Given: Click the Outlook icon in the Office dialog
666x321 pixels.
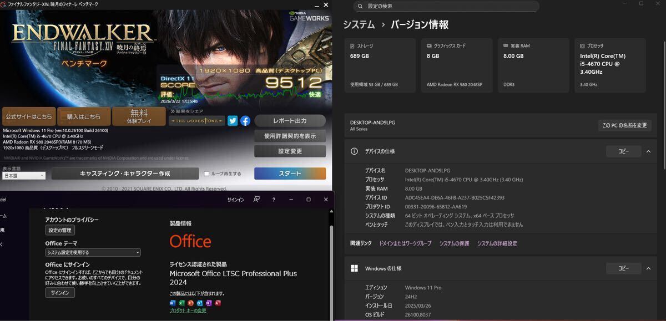Looking at the screenshot, I should point(199,303).
